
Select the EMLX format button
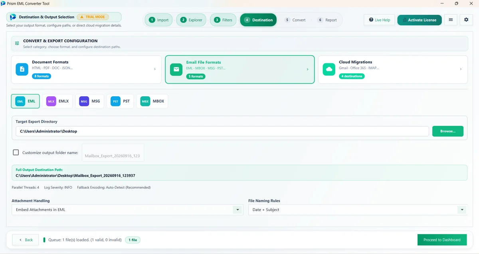click(x=58, y=102)
